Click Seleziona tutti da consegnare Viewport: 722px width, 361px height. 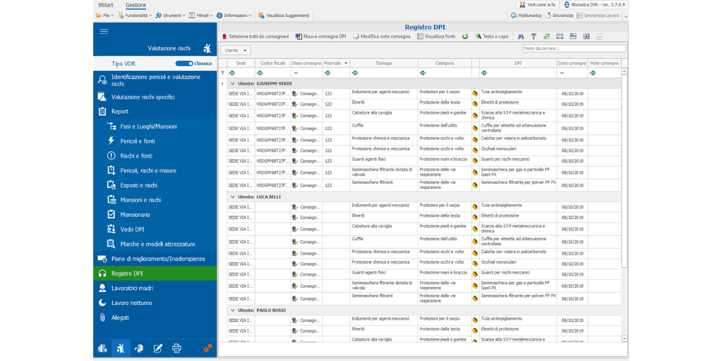(255, 37)
